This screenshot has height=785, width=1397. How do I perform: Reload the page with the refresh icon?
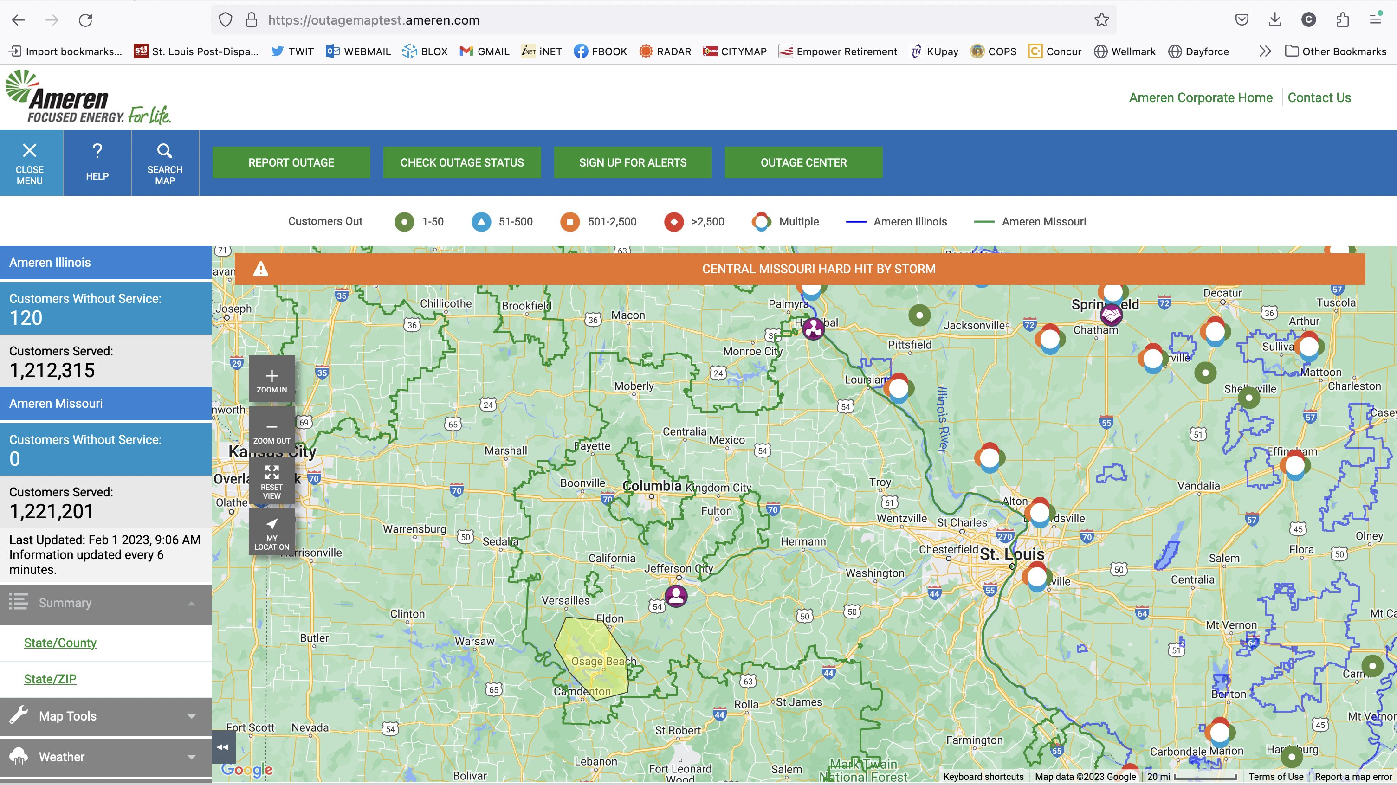tap(86, 20)
